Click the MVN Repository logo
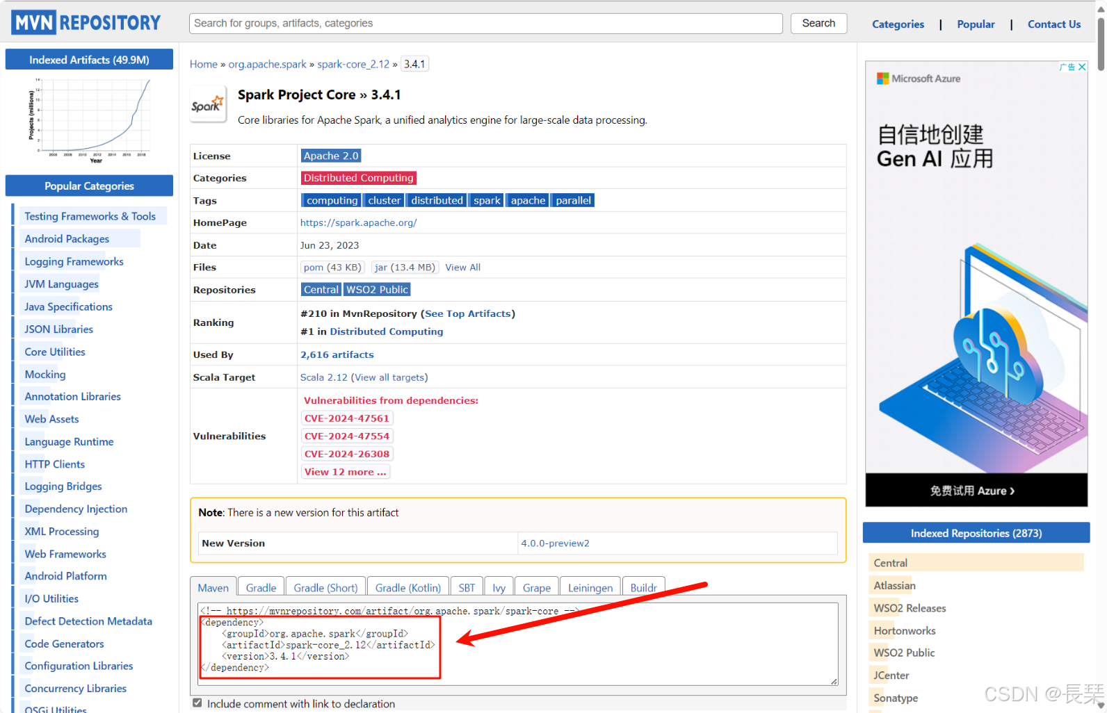 (x=86, y=23)
